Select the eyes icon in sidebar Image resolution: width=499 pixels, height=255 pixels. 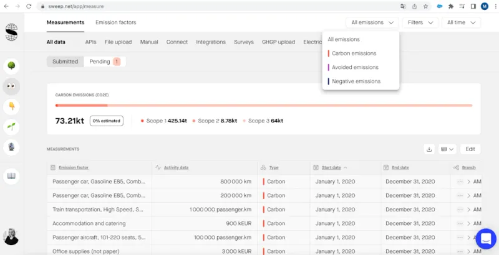pyautogui.click(x=11, y=86)
